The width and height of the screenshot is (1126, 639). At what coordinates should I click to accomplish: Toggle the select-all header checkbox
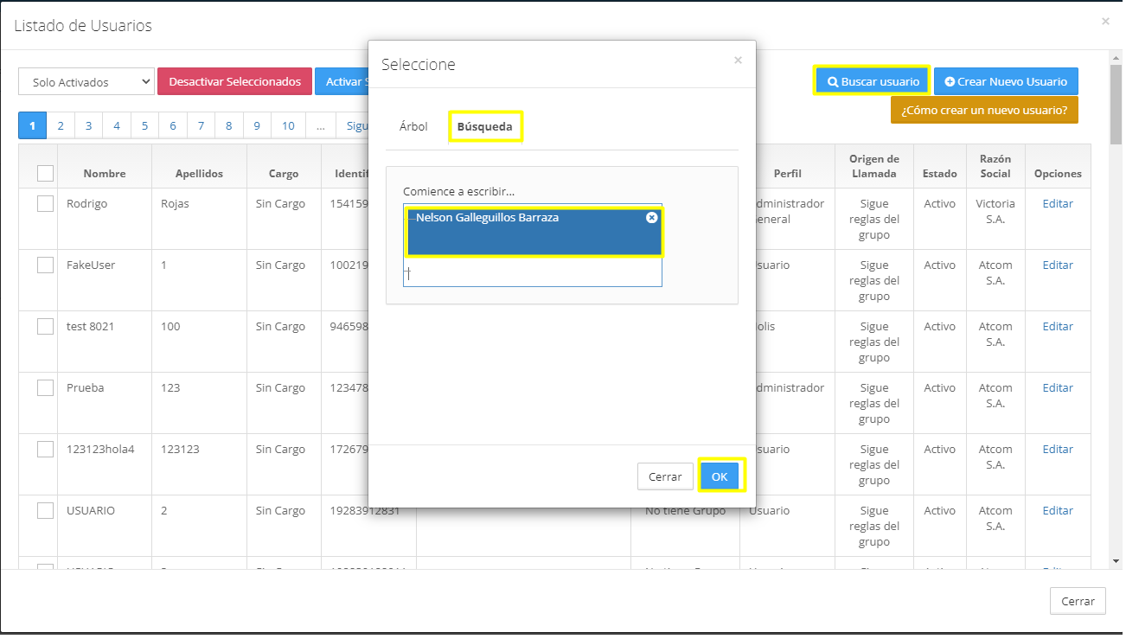click(x=46, y=173)
